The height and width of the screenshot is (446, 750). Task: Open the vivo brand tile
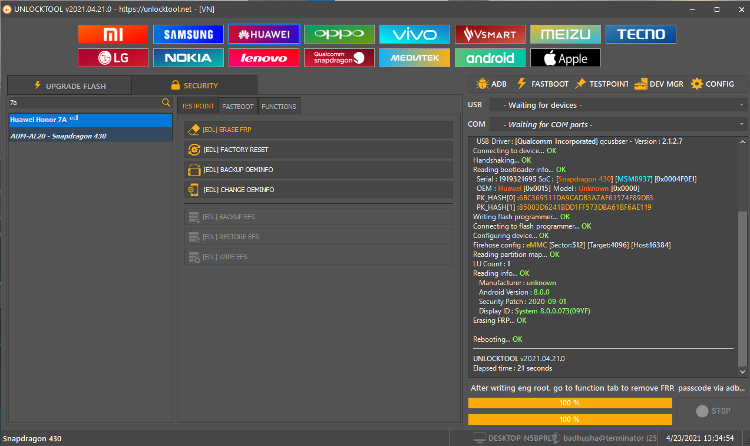coord(415,34)
